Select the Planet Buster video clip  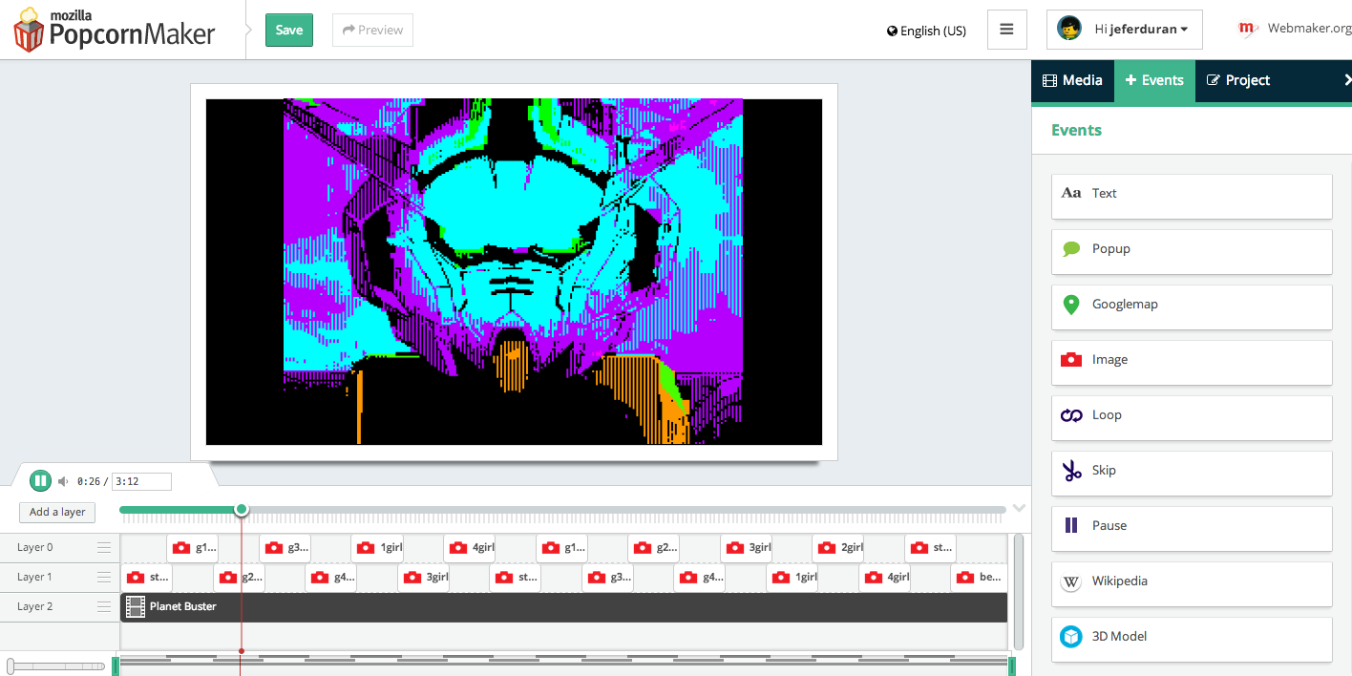(564, 607)
